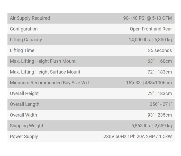Screen dimensions: 181x156
Task: Select the 16'x 33' | 488x1006cm value
Action: coord(149,83)
